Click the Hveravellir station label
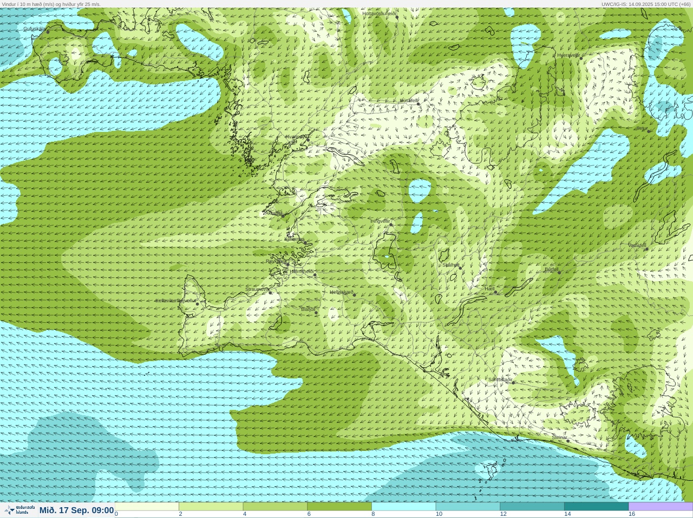The image size is (693, 518). tap(568, 55)
